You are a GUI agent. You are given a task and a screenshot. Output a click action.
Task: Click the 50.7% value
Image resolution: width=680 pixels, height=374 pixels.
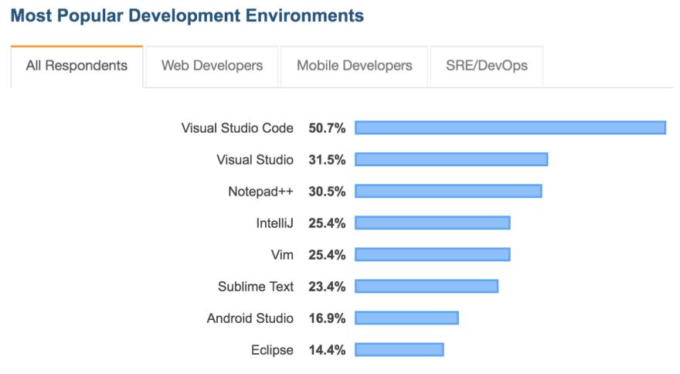327,128
